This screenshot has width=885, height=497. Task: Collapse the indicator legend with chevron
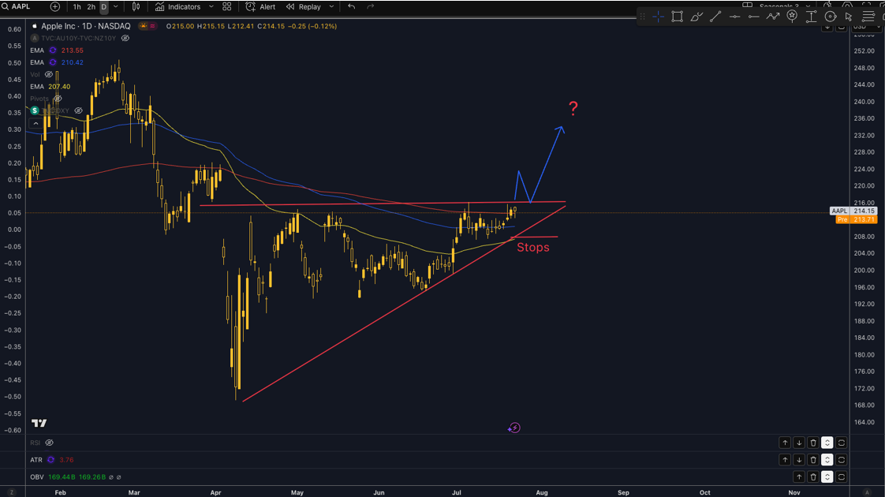coord(35,123)
